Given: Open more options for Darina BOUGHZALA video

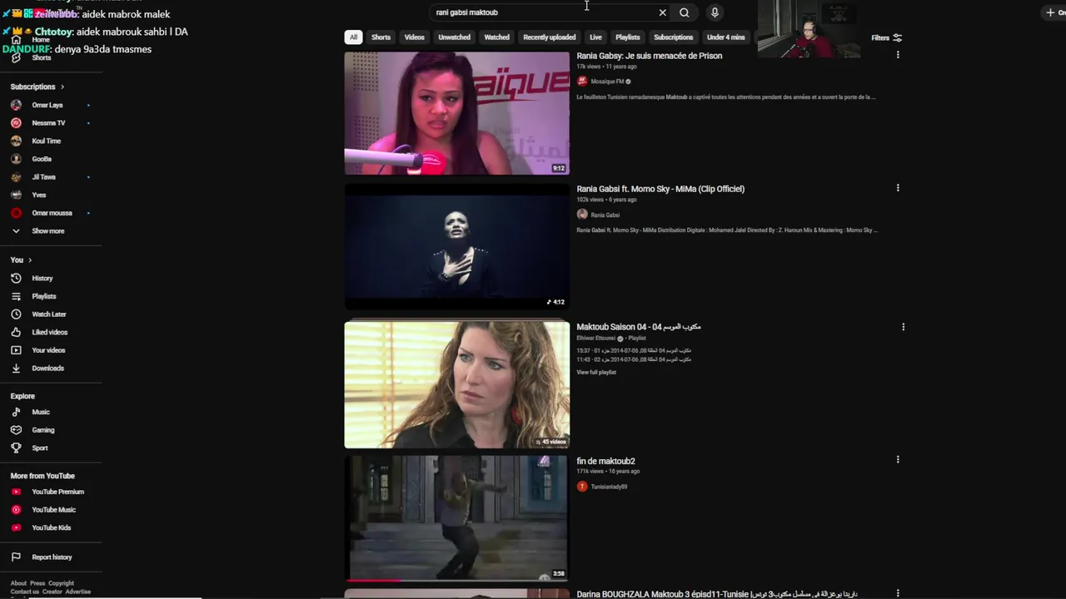Looking at the screenshot, I should [x=898, y=593].
